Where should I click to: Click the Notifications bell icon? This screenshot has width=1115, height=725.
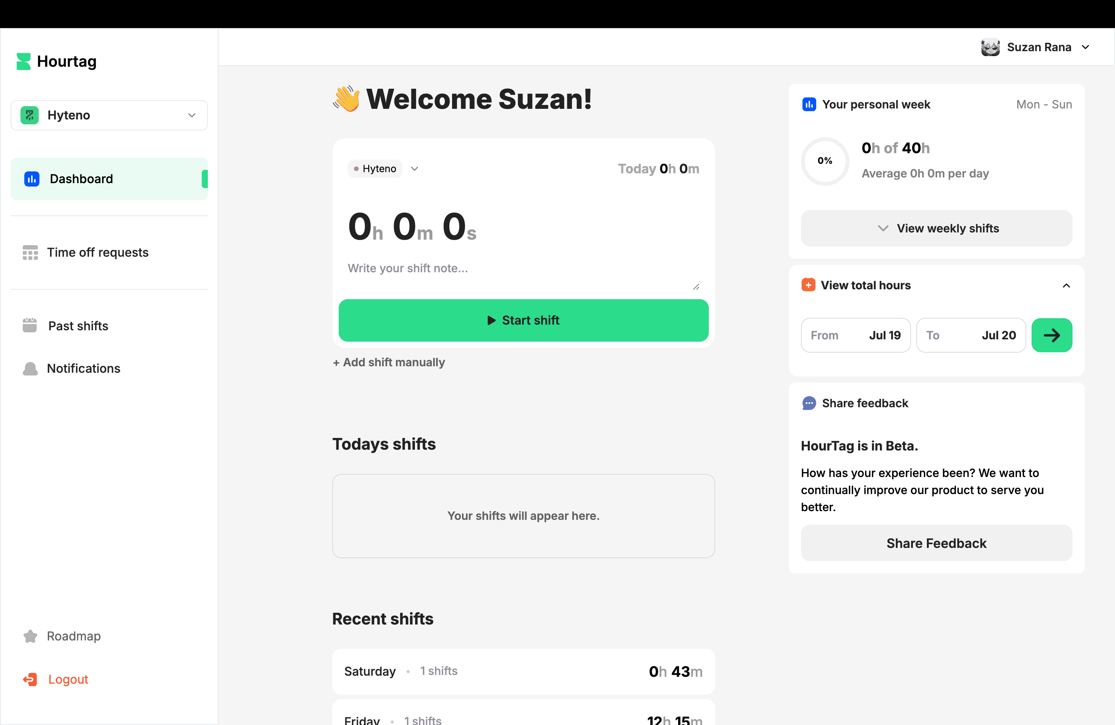30,369
